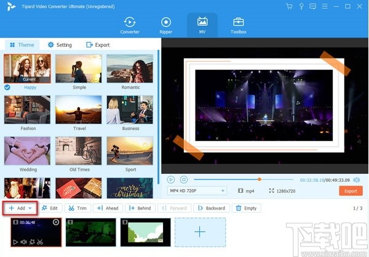Choose the Fashion theme thumbnail
Image resolution: width=369 pixels, height=257 pixels.
pyautogui.click(x=27, y=110)
